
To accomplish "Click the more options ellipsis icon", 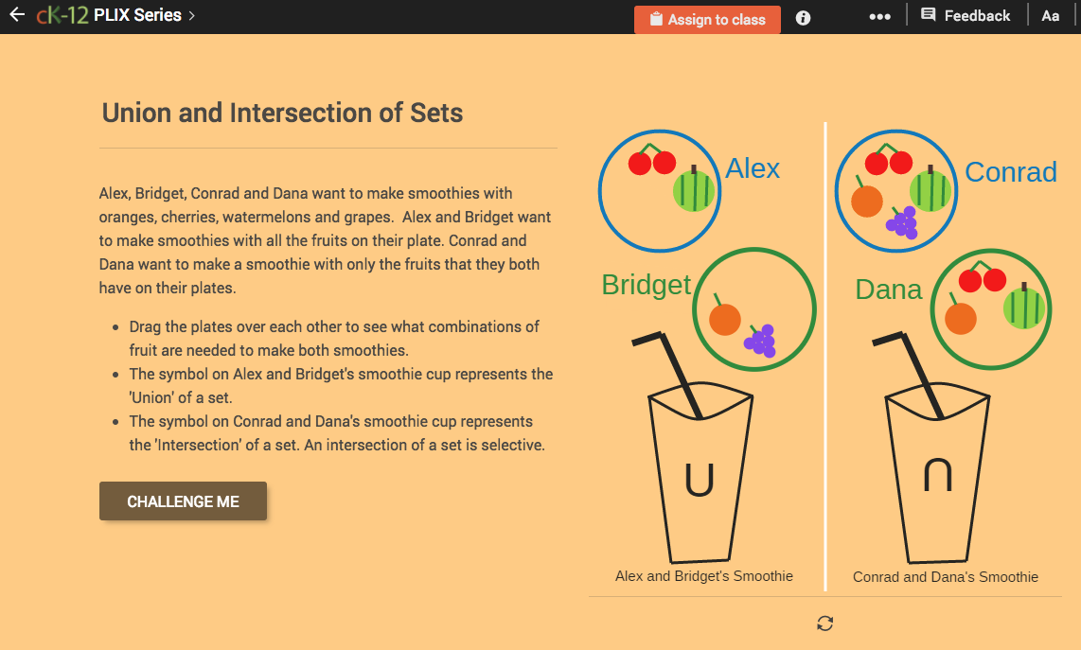I will point(879,16).
